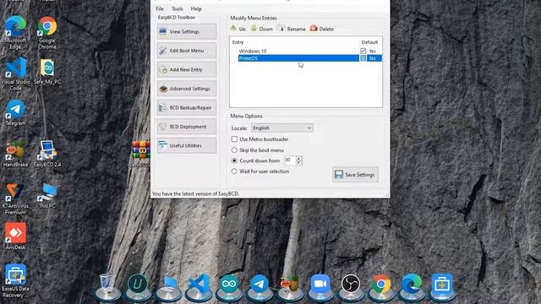This screenshot has height=304, width=541.
Task: Open the Microsoft Edge desktop shortcut
Action: point(15,32)
